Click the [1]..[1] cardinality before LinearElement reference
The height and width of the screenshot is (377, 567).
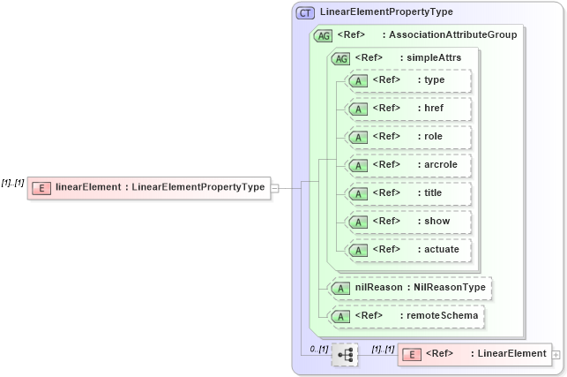click(383, 349)
